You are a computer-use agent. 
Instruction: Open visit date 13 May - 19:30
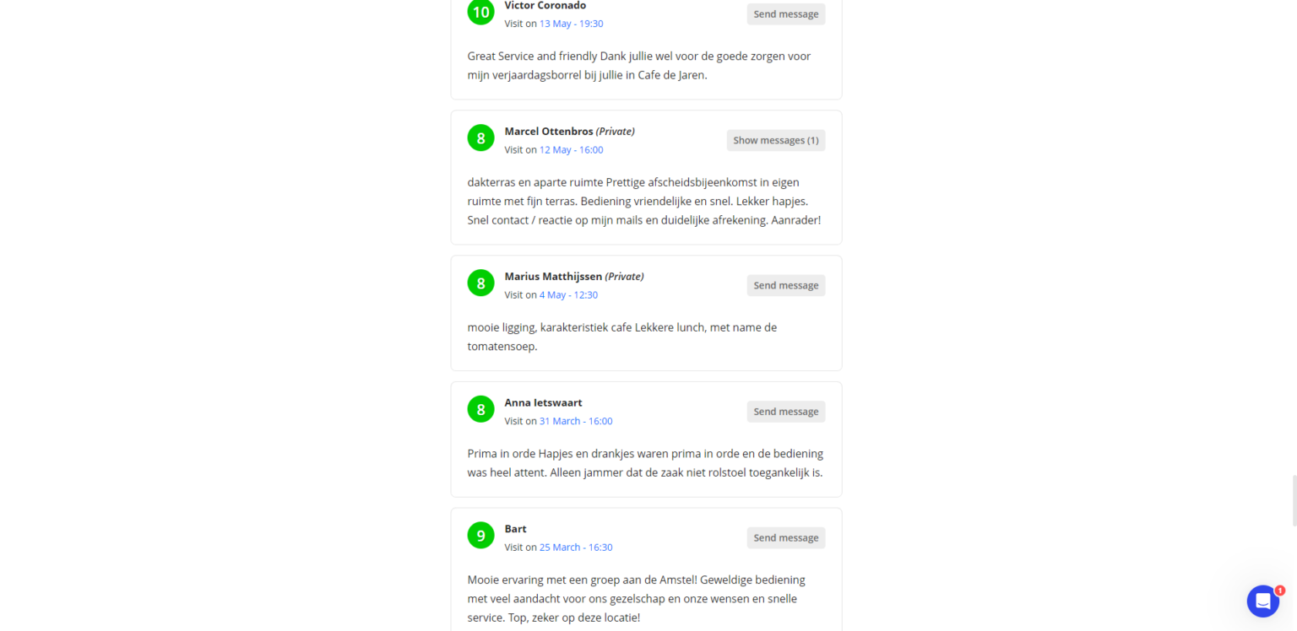click(x=571, y=24)
